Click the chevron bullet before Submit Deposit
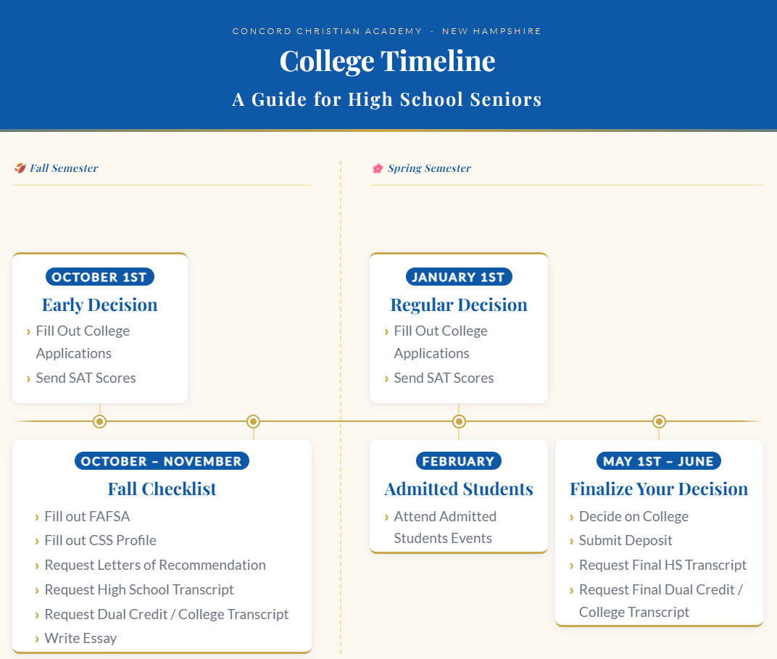Image resolution: width=777 pixels, height=659 pixels. tap(572, 541)
